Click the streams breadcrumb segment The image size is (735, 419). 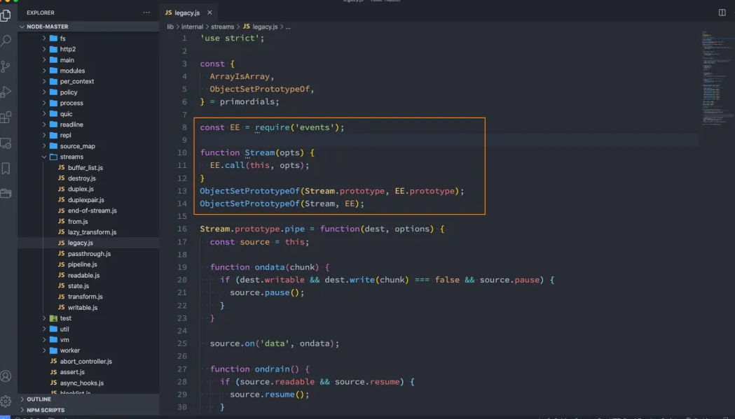tap(223, 27)
